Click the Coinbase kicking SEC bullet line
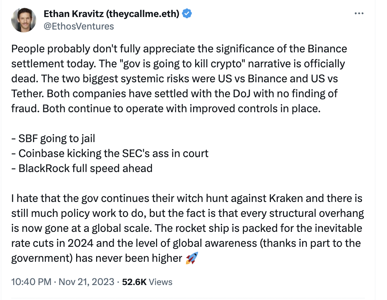387x300 pixels. (110, 153)
